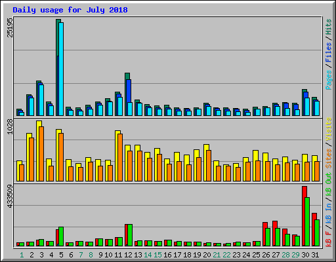Click green weekend day label 14
Viewport: 336px width, 262px height.
pyautogui.click(x=148, y=255)
